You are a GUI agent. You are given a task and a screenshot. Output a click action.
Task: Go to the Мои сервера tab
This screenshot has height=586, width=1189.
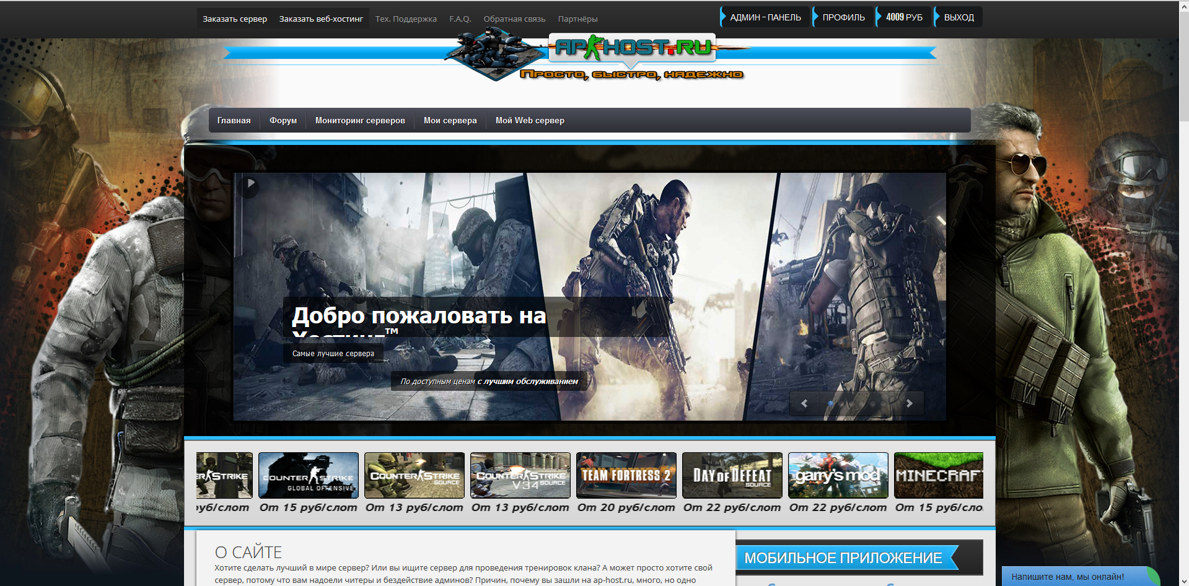pyautogui.click(x=450, y=121)
